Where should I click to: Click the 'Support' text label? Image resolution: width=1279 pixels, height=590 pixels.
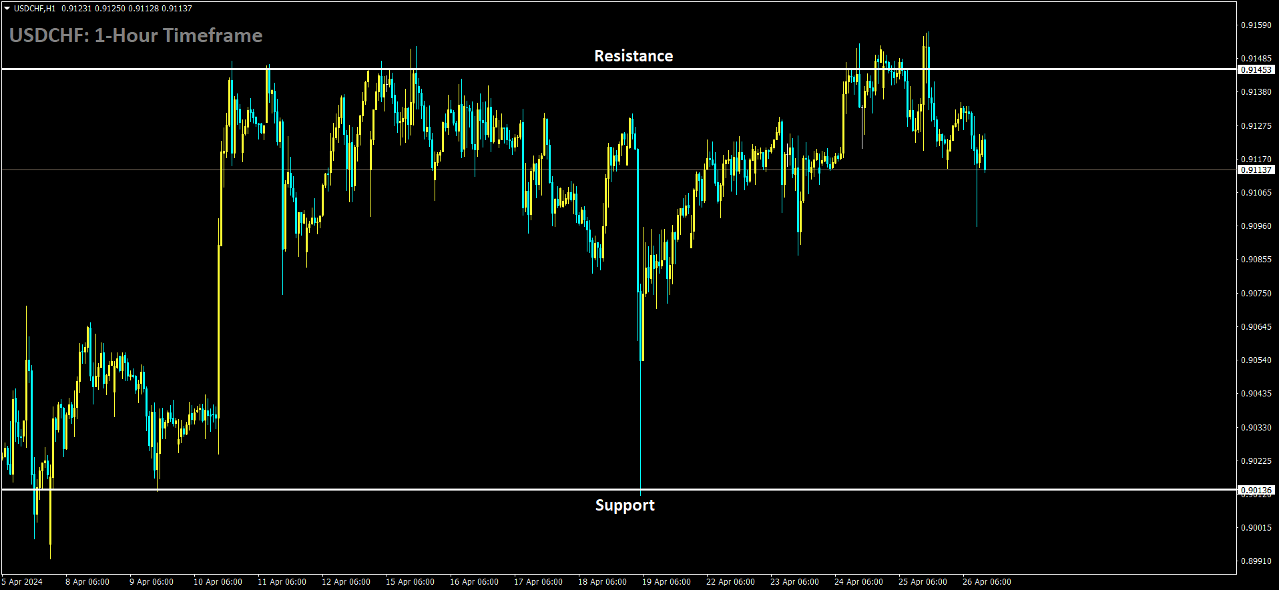coord(625,505)
